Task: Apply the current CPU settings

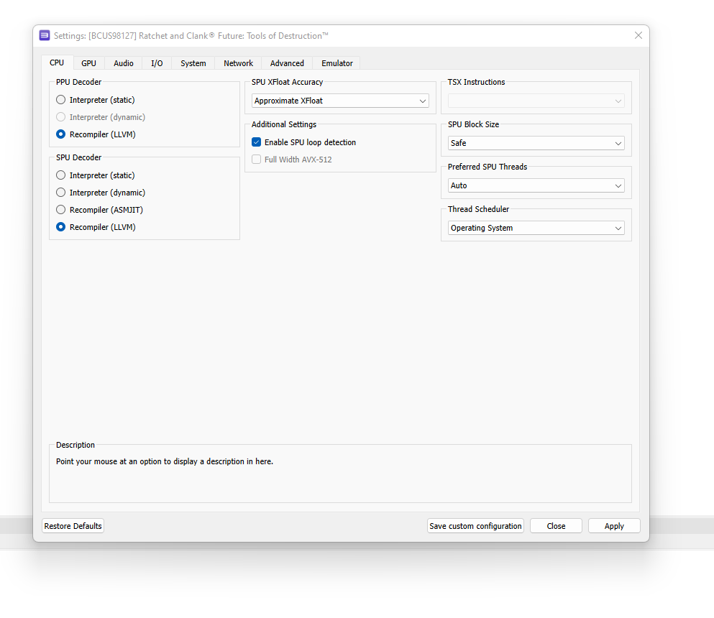Action: (x=614, y=525)
